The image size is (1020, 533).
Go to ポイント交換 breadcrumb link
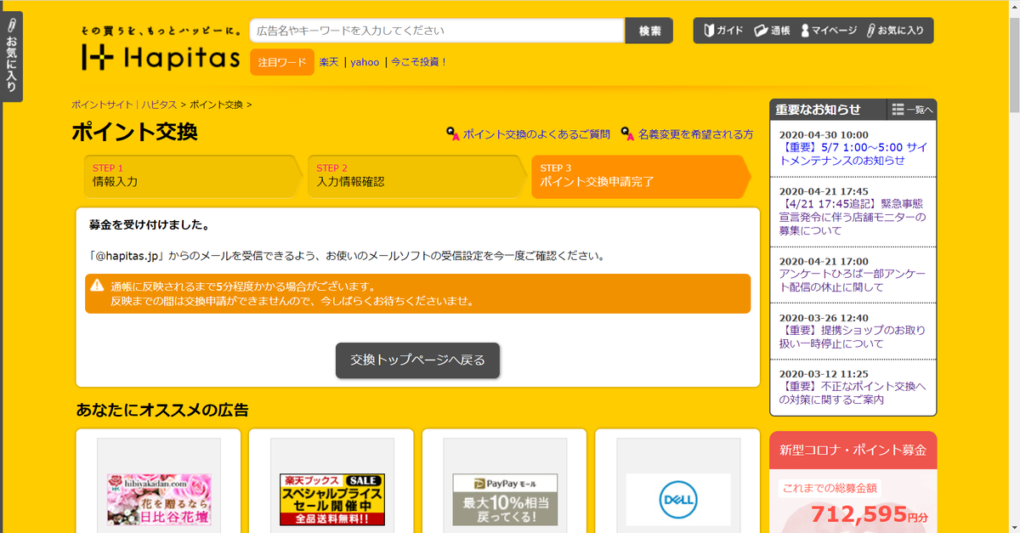[x=216, y=105]
